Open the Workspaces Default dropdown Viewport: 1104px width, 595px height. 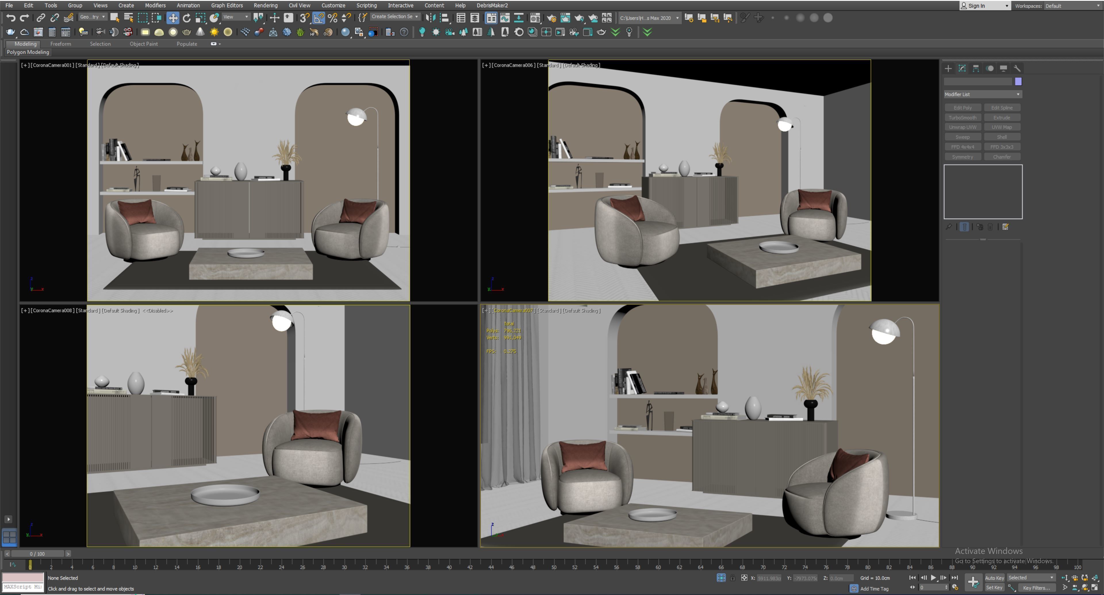1073,5
